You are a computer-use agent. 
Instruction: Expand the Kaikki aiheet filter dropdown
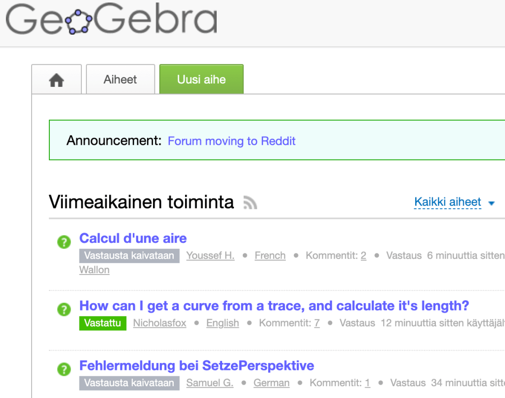454,202
